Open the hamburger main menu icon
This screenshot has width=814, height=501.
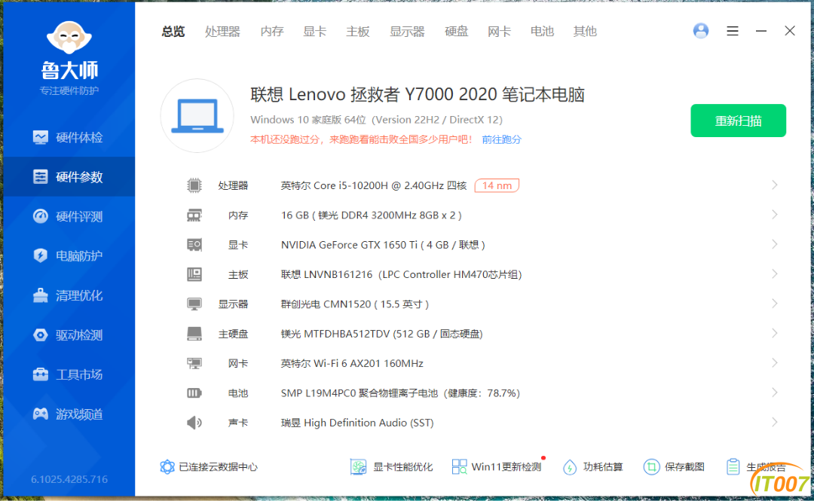click(733, 31)
